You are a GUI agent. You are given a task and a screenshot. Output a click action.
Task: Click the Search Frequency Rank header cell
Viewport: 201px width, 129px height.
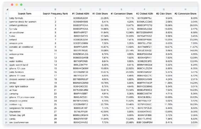click(x=55, y=14)
